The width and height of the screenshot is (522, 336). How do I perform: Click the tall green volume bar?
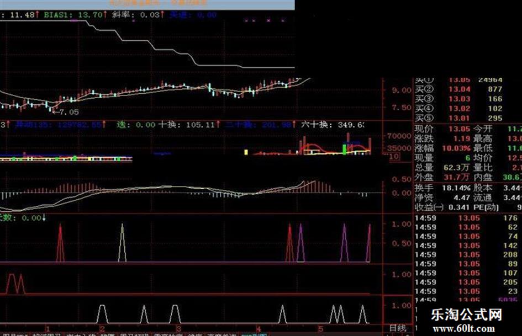coord(345,149)
